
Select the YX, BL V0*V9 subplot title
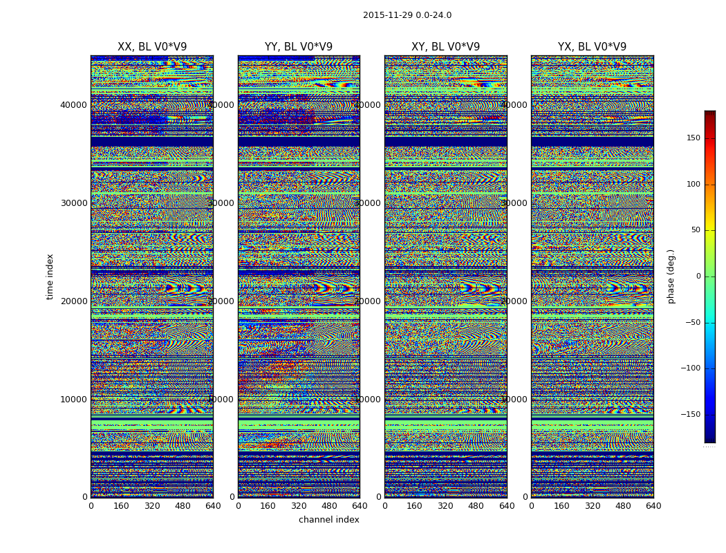point(592,47)
